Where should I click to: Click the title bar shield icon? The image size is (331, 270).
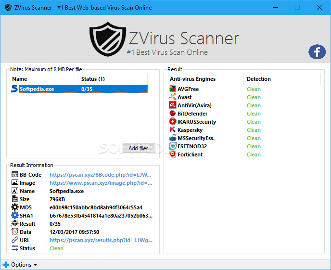click(x=8, y=8)
